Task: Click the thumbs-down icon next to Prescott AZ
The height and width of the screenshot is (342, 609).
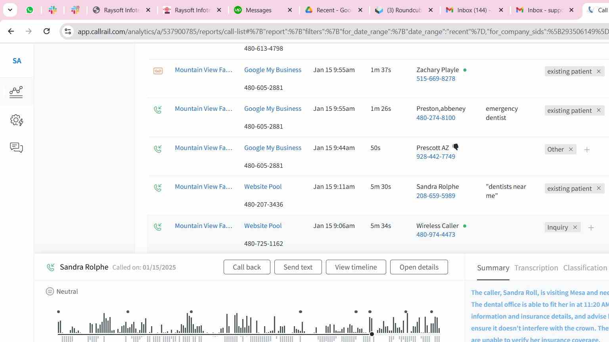Action: (x=456, y=147)
